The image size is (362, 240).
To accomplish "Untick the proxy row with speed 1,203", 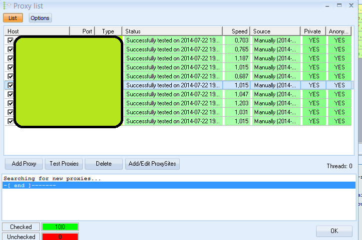I will [10, 103].
